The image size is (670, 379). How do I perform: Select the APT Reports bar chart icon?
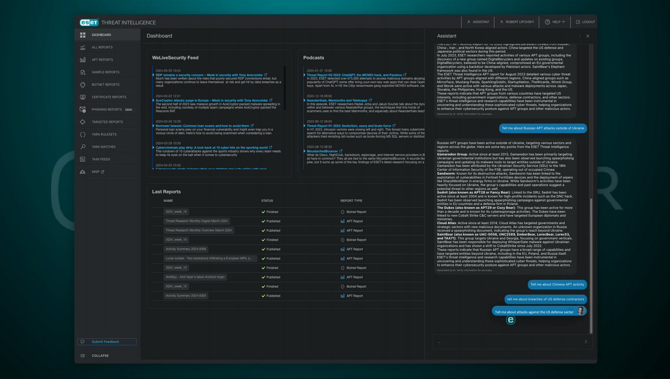click(x=82, y=59)
